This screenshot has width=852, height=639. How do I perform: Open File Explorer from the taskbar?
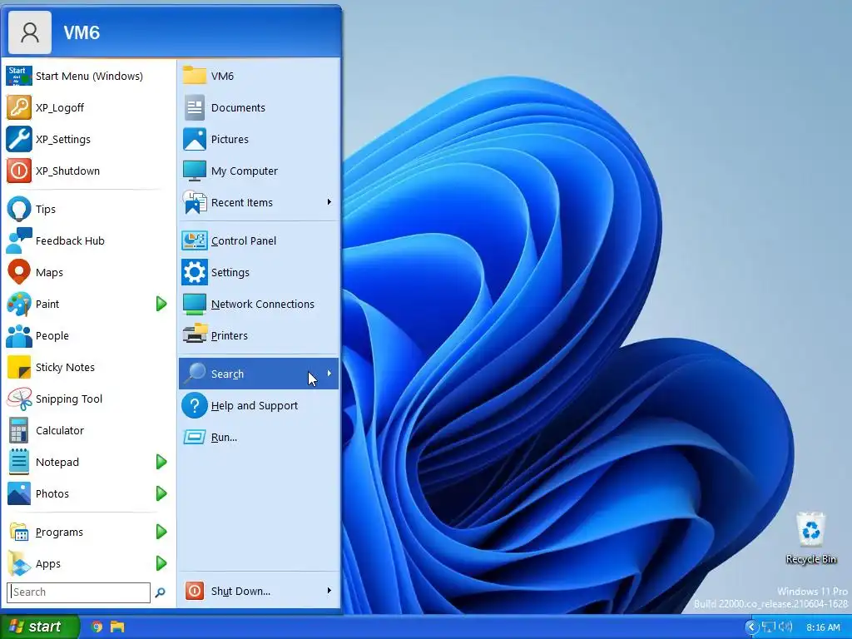[x=117, y=627]
